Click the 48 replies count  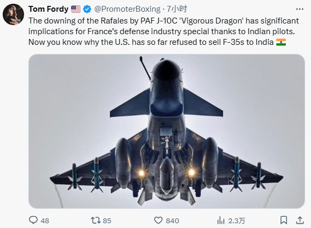click(45, 221)
